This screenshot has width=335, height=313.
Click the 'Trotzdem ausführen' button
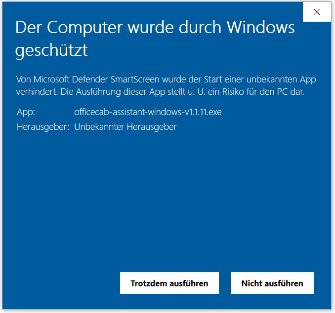169,283
